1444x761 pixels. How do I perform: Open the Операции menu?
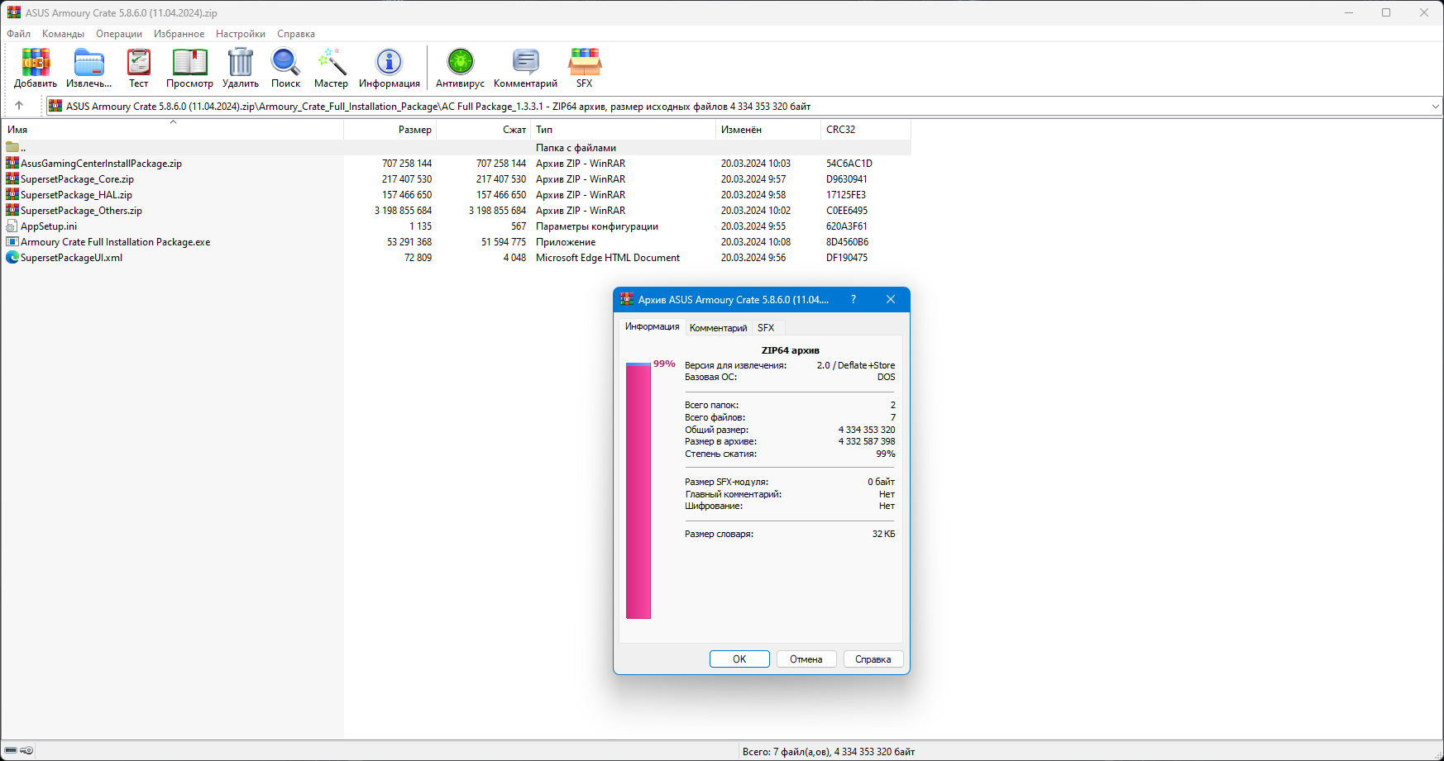(x=118, y=34)
